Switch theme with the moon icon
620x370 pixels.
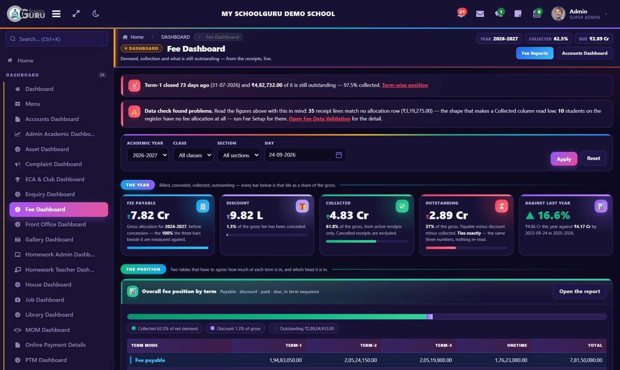(x=96, y=14)
